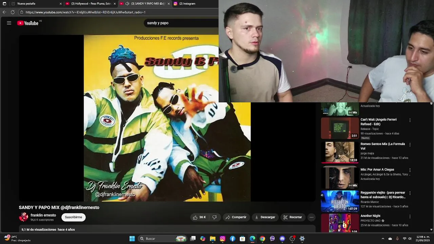Open Microsoft Store in the taskbar
434x244 pixels.
tap(242, 239)
